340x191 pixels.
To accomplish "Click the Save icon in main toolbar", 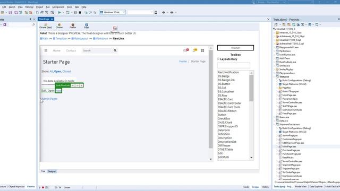I will pos(10,13).
